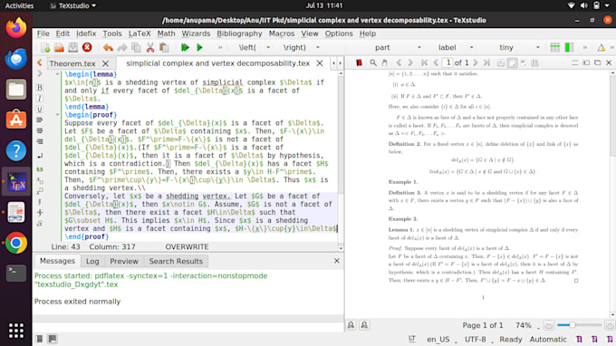Activate the magnifier tool in PDF viewer
This screenshot has width=616, height=346.
(x=373, y=62)
